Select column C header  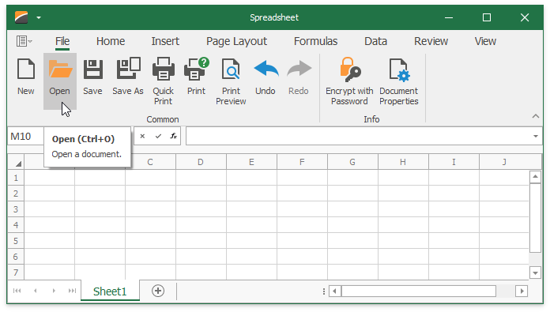pos(150,162)
